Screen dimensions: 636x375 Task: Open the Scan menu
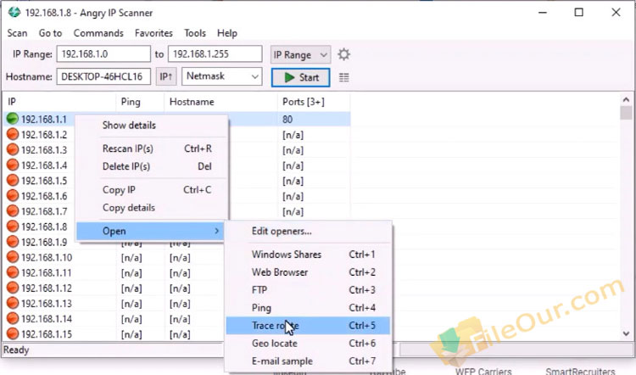point(17,33)
